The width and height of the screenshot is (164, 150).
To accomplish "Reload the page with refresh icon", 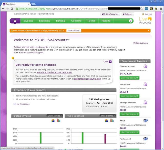I will 12,9.
